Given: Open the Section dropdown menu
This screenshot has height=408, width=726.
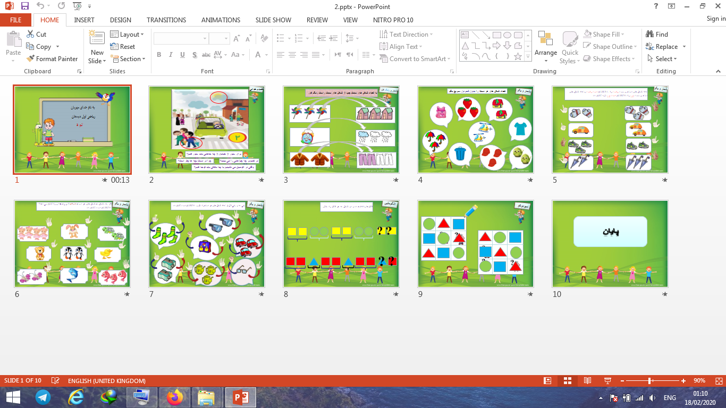Looking at the screenshot, I should pyautogui.click(x=128, y=59).
